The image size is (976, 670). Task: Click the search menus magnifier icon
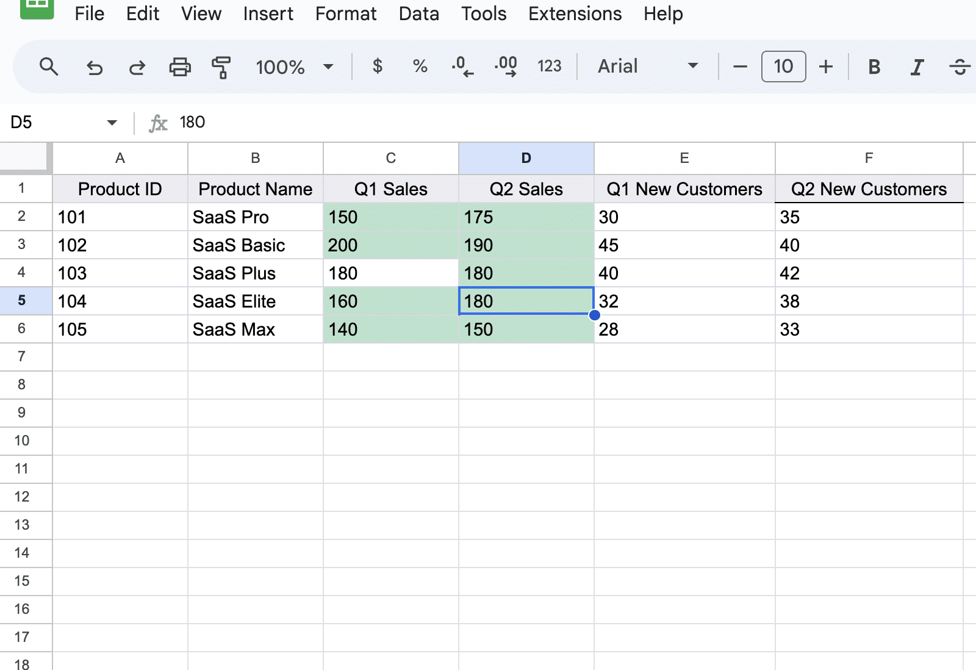tap(49, 67)
